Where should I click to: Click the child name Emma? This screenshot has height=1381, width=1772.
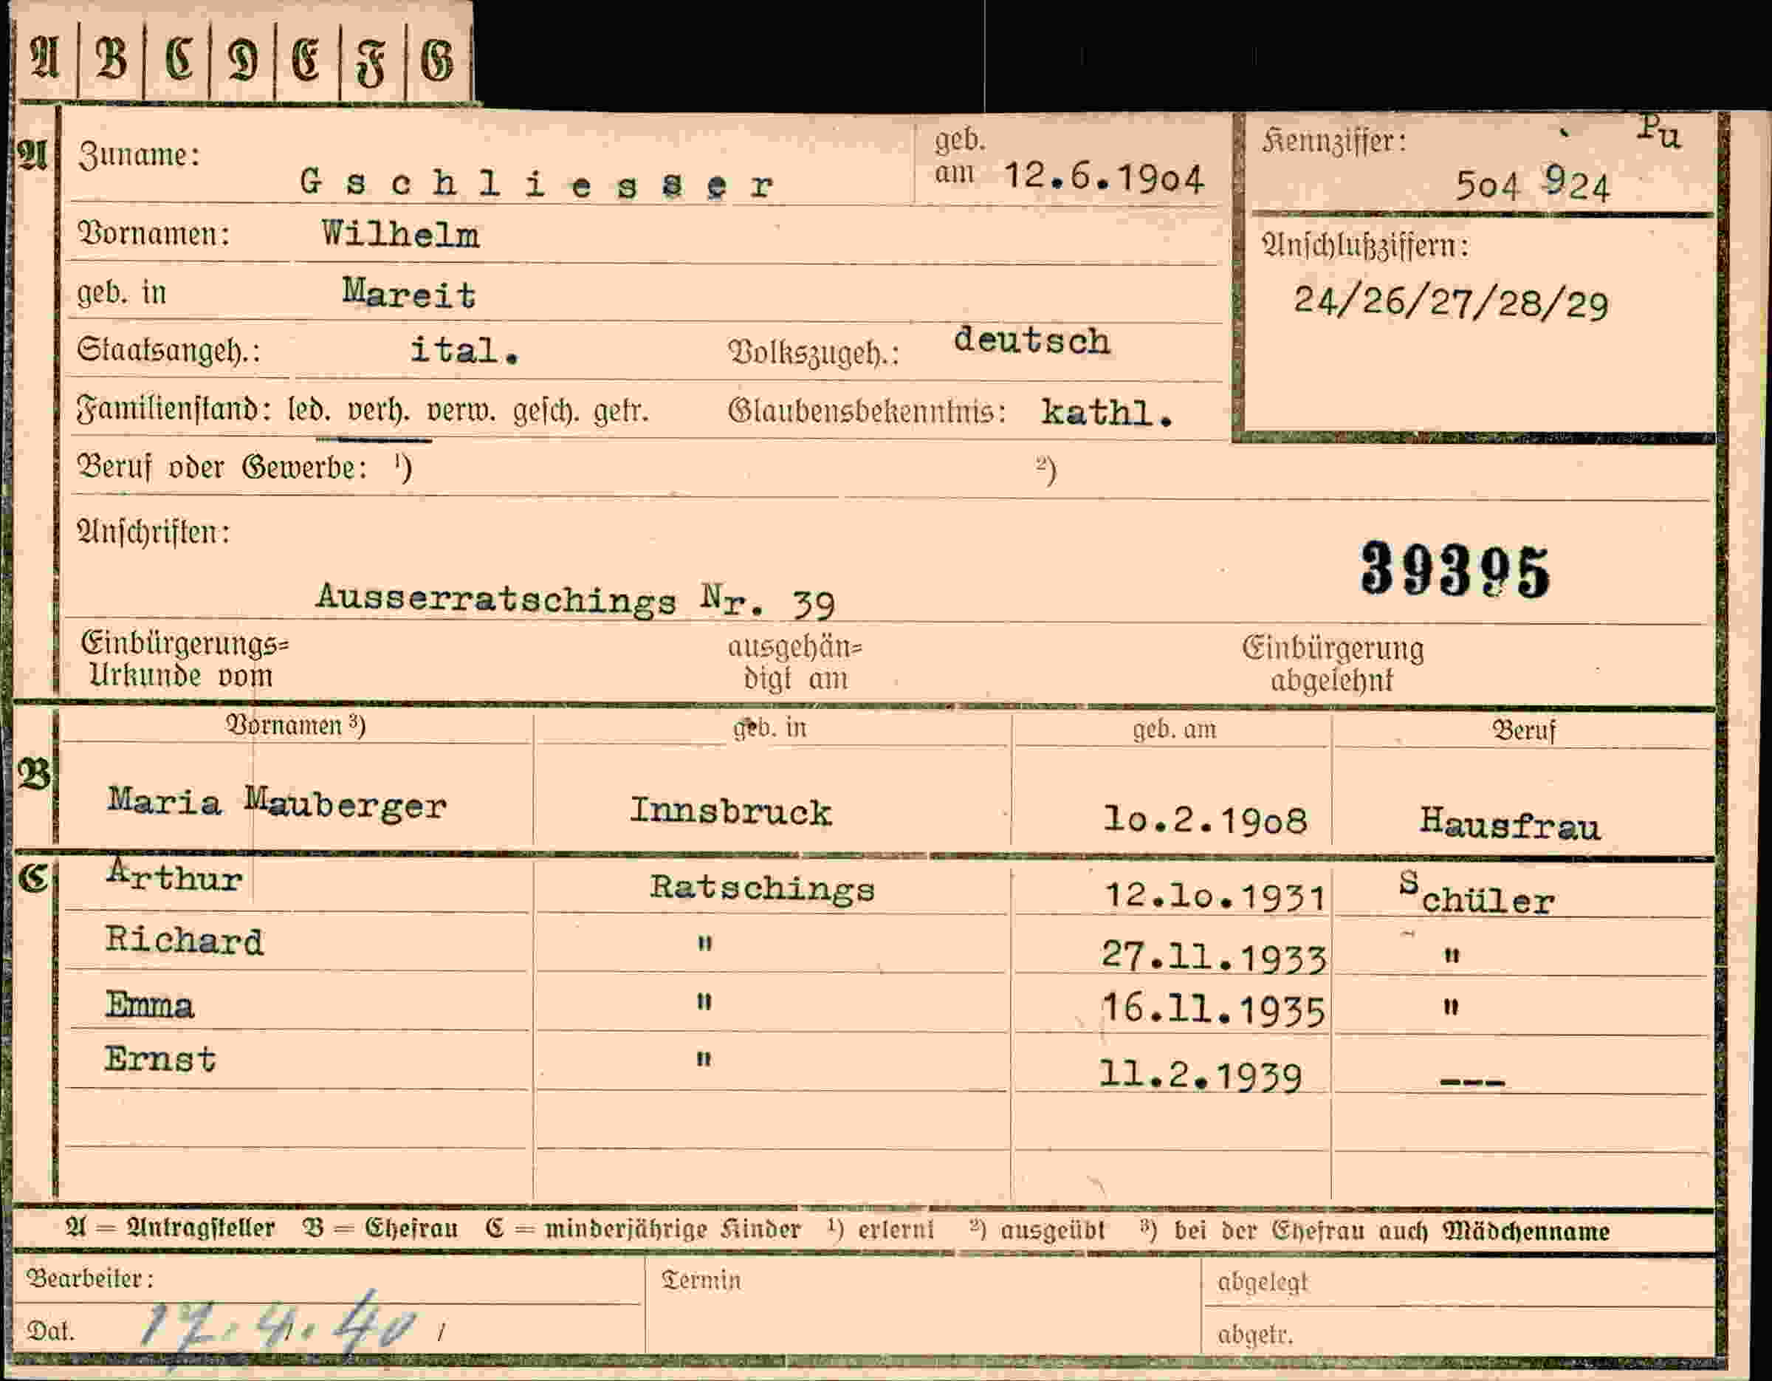pos(149,1004)
